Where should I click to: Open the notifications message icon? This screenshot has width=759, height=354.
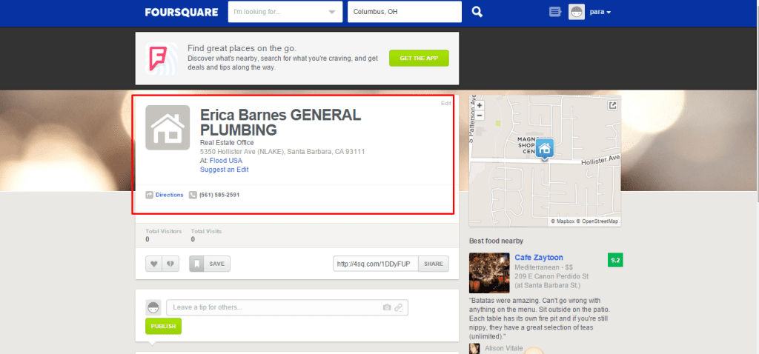(x=554, y=12)
